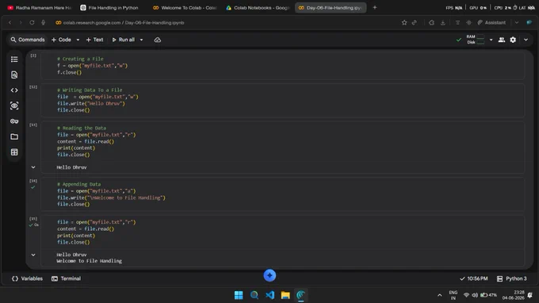Viewport: 539px width, 303px height.
Task: Open Terminal panel
Action: (x=67, y=278)
